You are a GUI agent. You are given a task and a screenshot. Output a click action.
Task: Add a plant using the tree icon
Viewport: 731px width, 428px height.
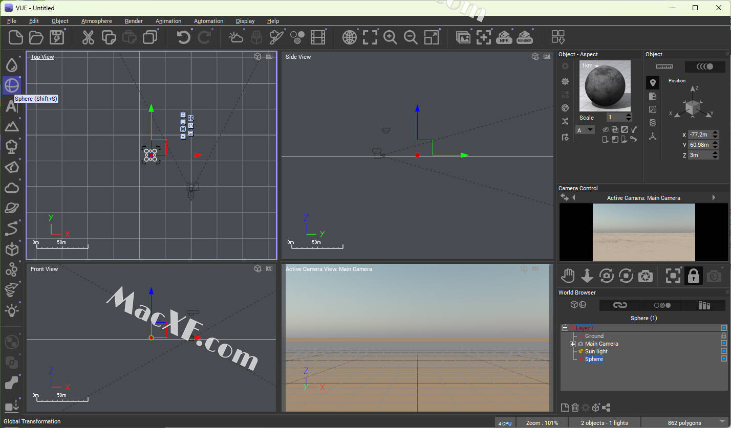[x=11, y=147]
